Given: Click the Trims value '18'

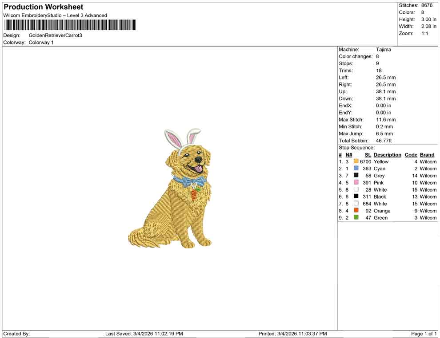Looking at the screenshot, I should (379, 70).
